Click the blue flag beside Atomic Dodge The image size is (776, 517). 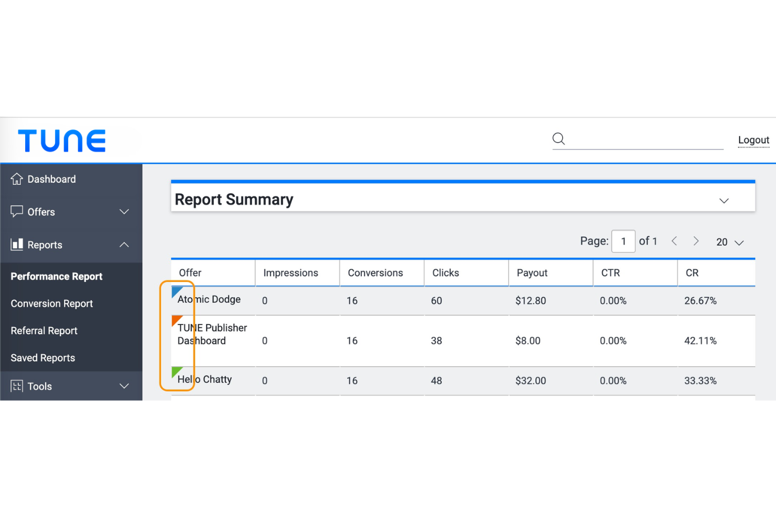[x=175, y=292]
